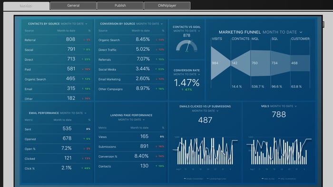Click the Marketing Funnel title
This screenshot has height=187, width=333.
[x=240, y=32]
